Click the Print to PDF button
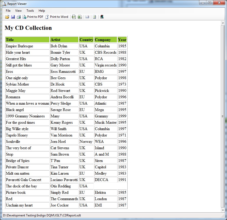227x220 pixels. pos(33,17)
